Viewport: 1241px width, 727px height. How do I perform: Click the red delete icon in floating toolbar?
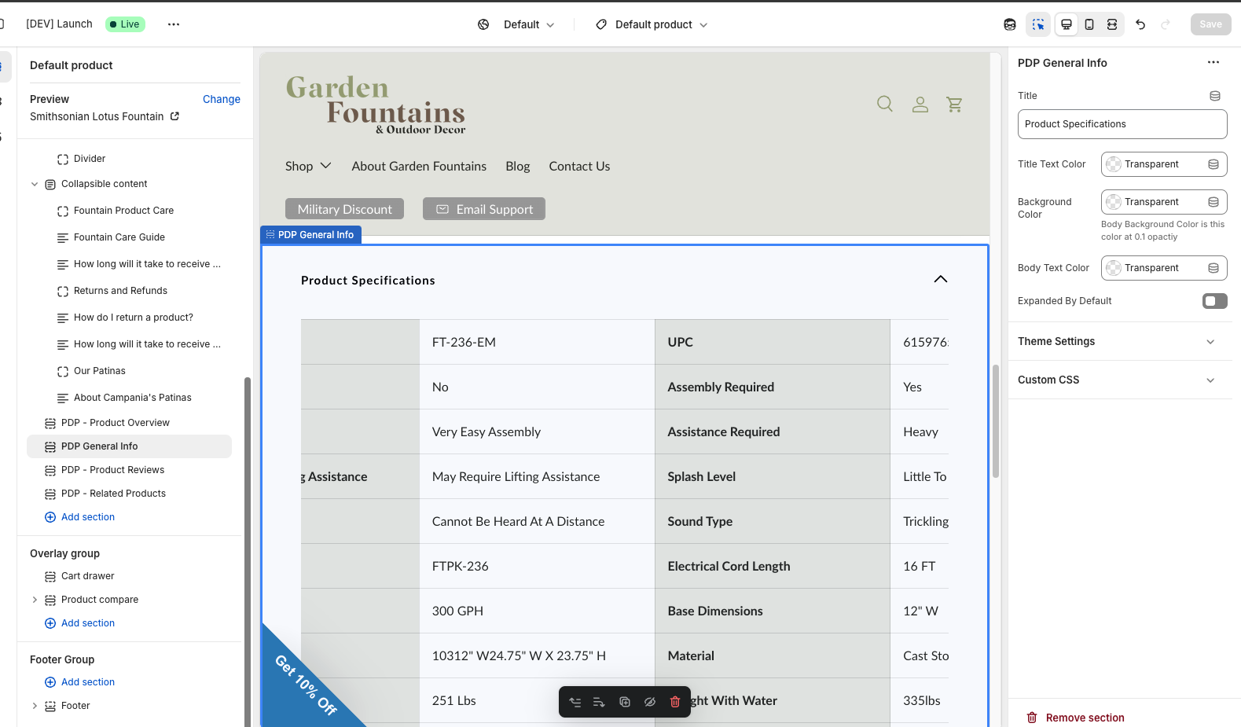tap(674, 702)
